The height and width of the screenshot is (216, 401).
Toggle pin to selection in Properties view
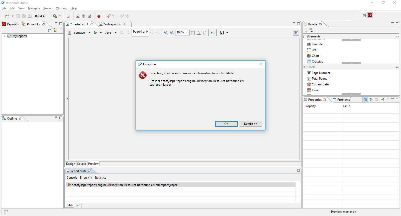(382, 100)
